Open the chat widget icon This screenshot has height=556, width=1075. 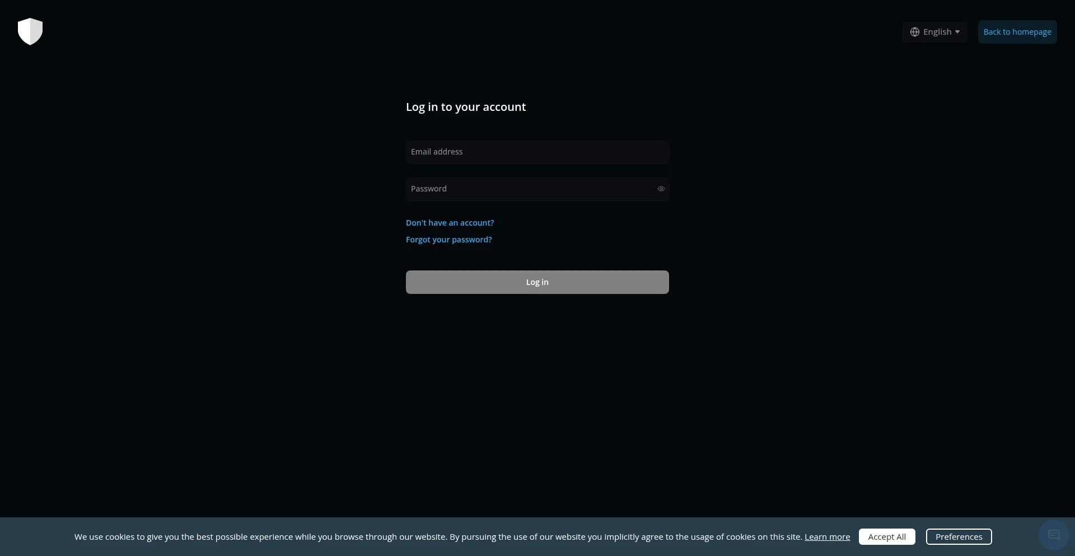1054,535
